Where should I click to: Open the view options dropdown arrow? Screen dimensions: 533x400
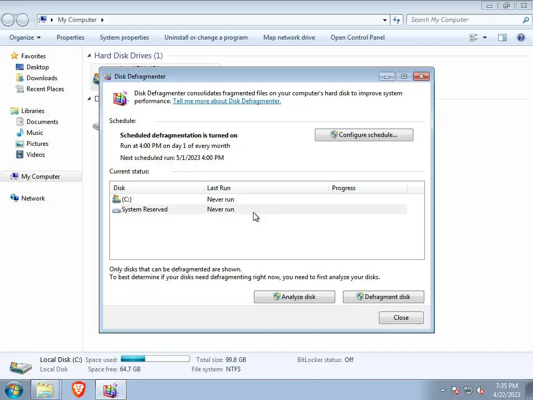[485, 37]
